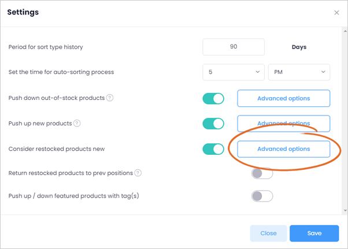Open Advanced options for restocked products

(284, 149)
